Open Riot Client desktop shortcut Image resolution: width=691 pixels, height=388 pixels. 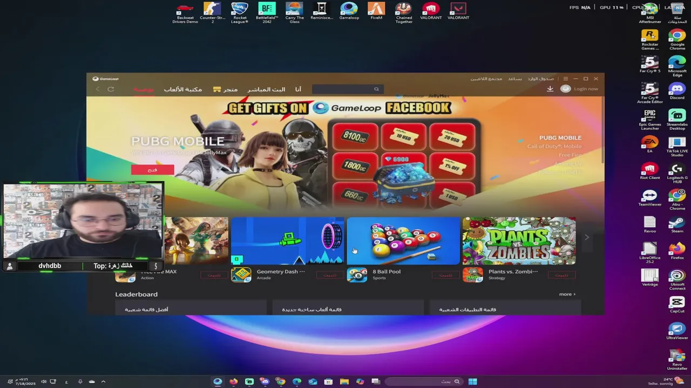tap(650, 171)
